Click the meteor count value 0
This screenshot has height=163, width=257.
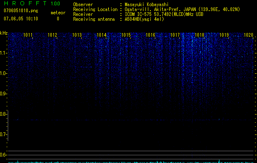pos(58,19)
